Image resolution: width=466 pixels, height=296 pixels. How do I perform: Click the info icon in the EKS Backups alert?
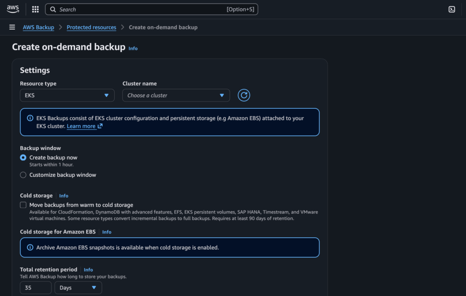pyautogui.click(x=30, y=119)
